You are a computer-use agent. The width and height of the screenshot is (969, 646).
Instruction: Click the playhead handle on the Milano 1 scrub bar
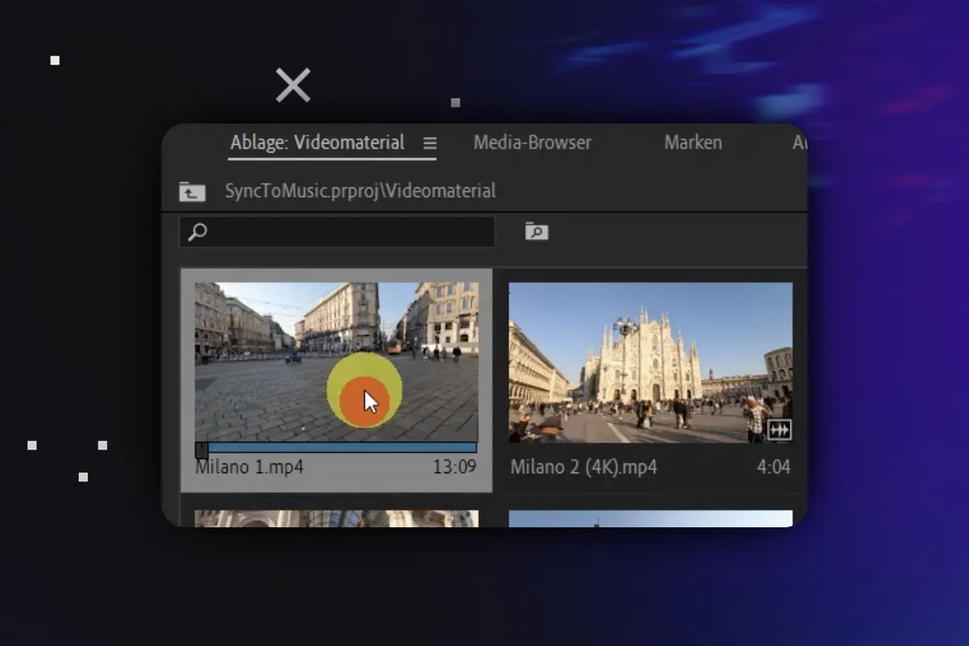click(x=201, y=449)
